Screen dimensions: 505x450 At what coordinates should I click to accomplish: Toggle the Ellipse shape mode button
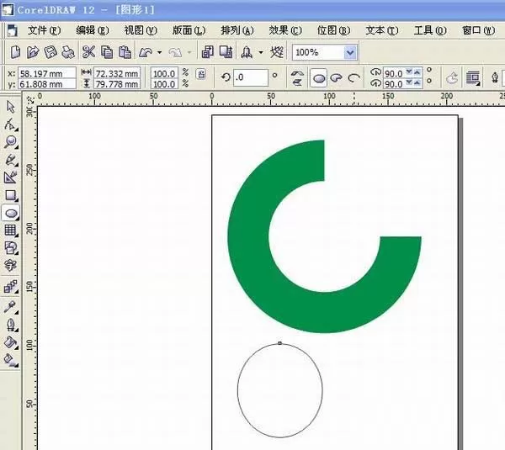coord(318,78)
